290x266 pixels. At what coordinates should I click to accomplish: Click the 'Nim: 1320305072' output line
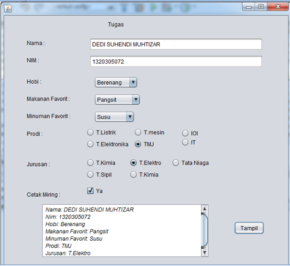68,217
